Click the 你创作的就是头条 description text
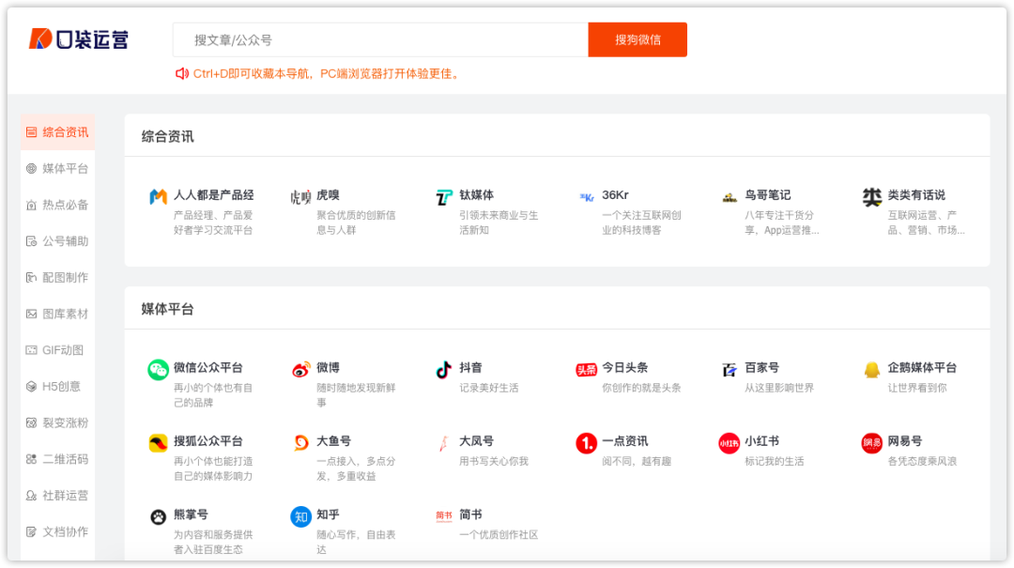Screen dimensions: 1014x568 tap(641, 388)
